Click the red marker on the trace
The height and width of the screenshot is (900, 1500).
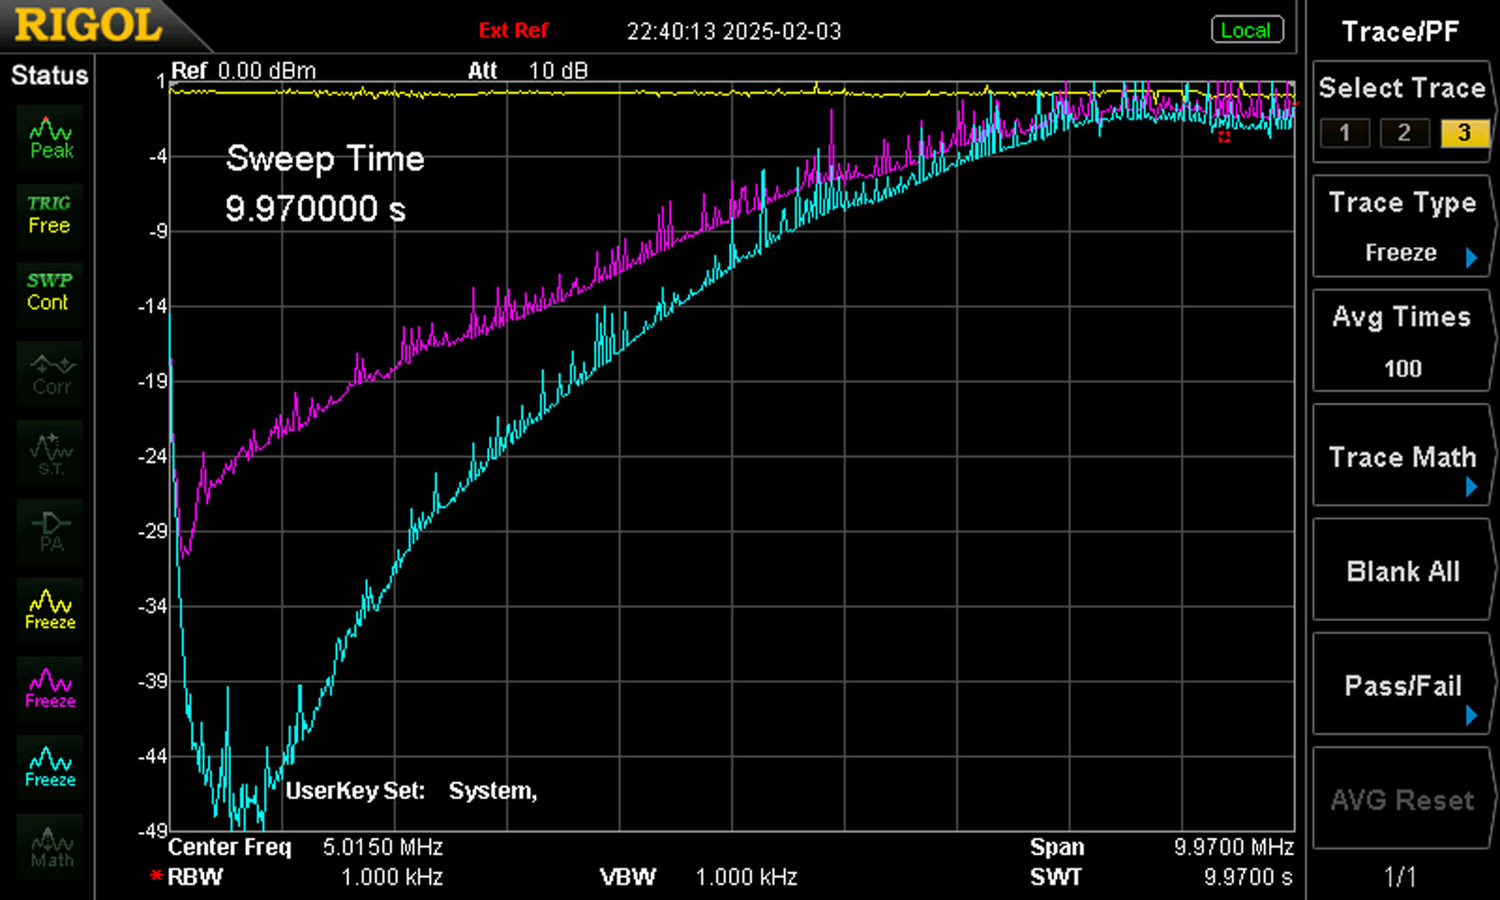pyautogui.click(x=1223, y=137)
